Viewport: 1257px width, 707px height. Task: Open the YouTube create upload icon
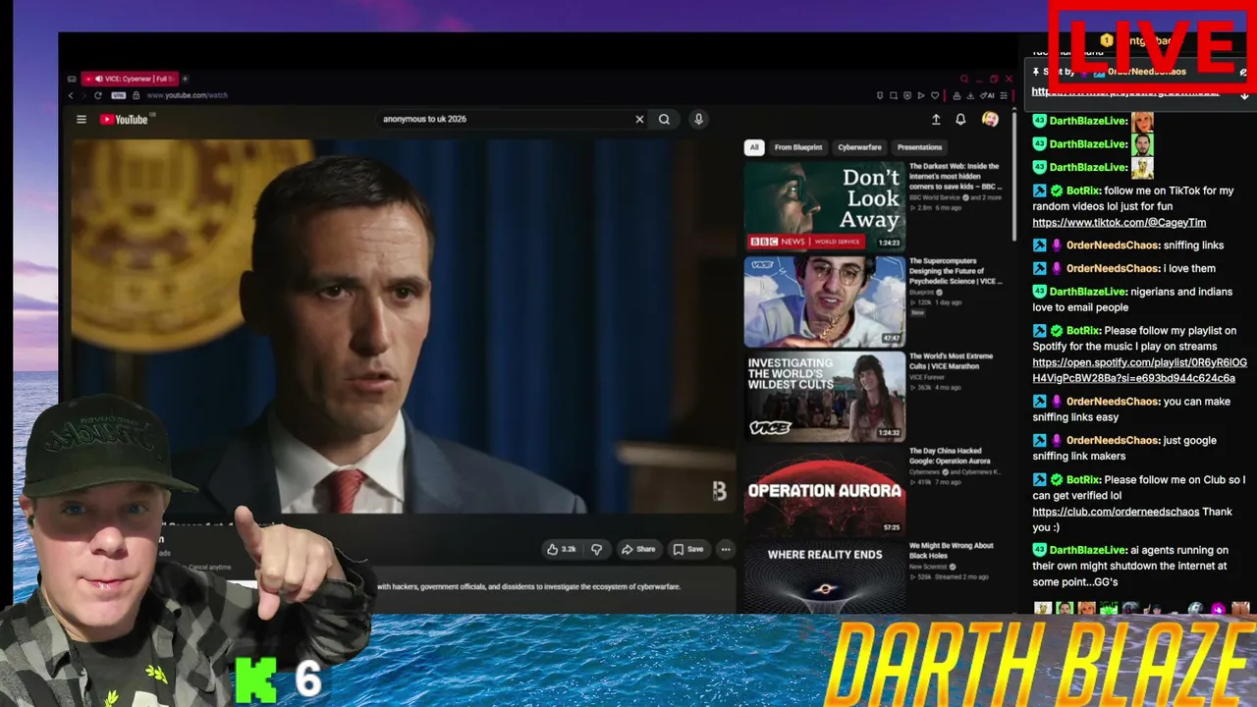(936, 119)
